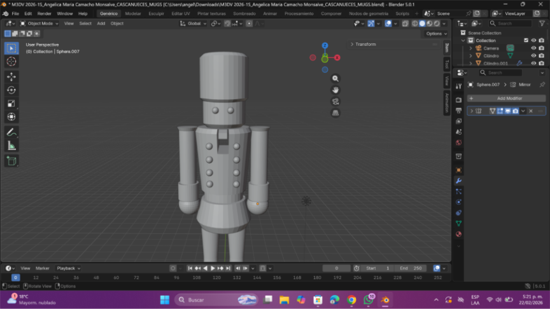Open the Object Mode dropdown

39,24
